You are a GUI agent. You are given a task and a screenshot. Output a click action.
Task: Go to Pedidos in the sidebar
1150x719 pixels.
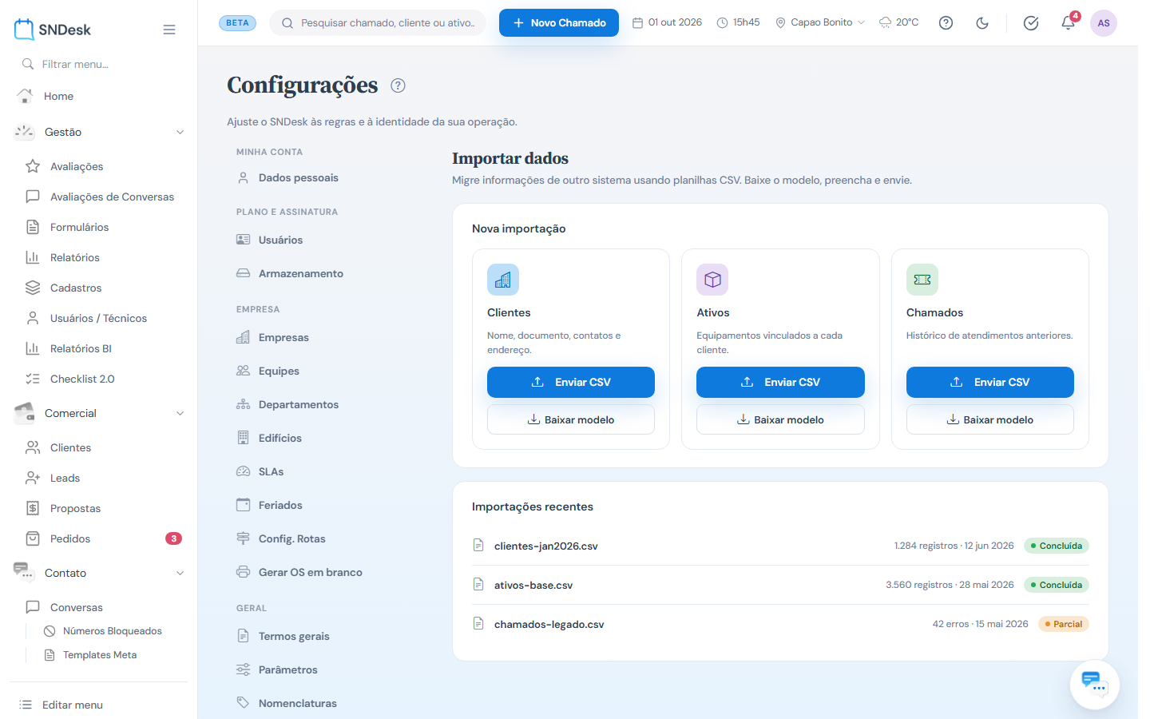tap(70, 538)
